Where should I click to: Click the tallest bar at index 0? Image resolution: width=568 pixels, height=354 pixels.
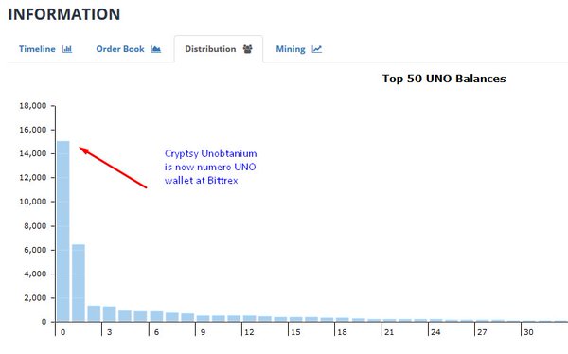pos(63,231)
